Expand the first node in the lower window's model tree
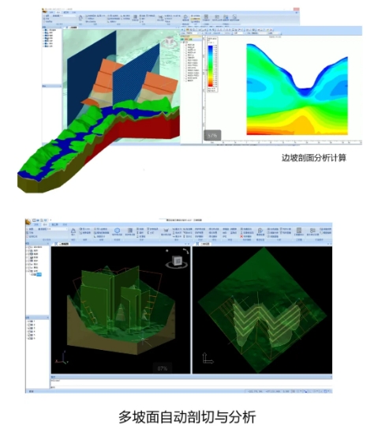This screenshot has width=374, height=436. tap(27, 247)
